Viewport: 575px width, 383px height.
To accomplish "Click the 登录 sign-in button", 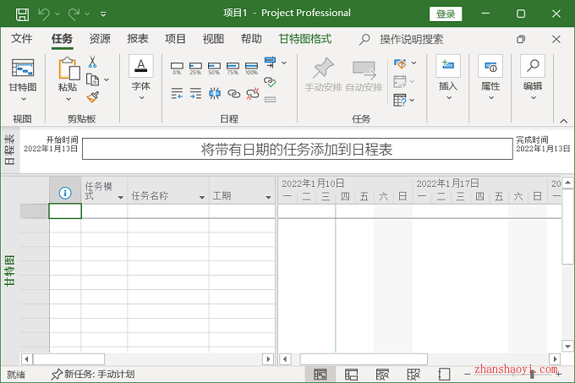I will [x=446, y=14].
